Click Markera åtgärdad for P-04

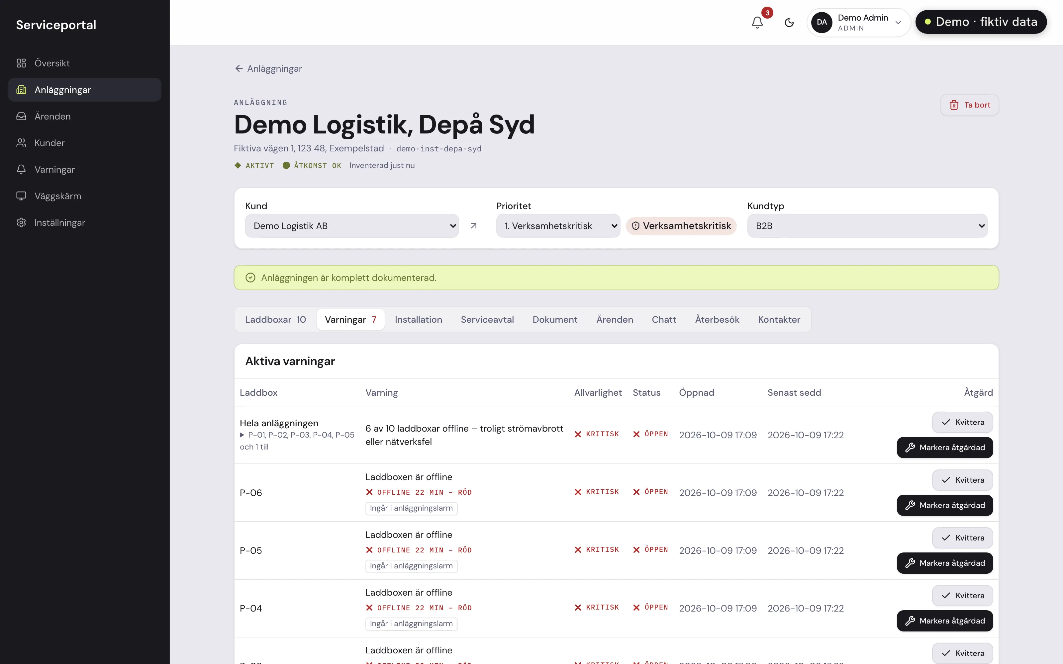pos(945,621)
